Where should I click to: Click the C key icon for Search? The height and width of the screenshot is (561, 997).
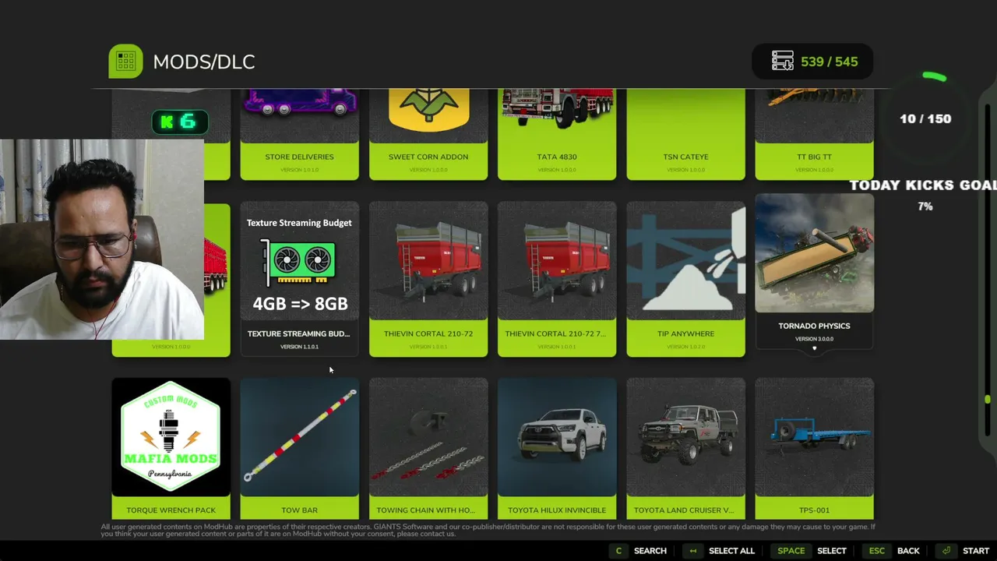618,551
